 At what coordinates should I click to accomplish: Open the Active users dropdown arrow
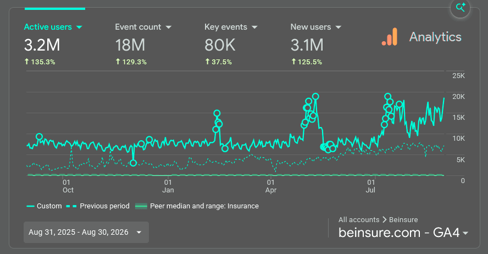pyautogui.click(x=79, y=27)
